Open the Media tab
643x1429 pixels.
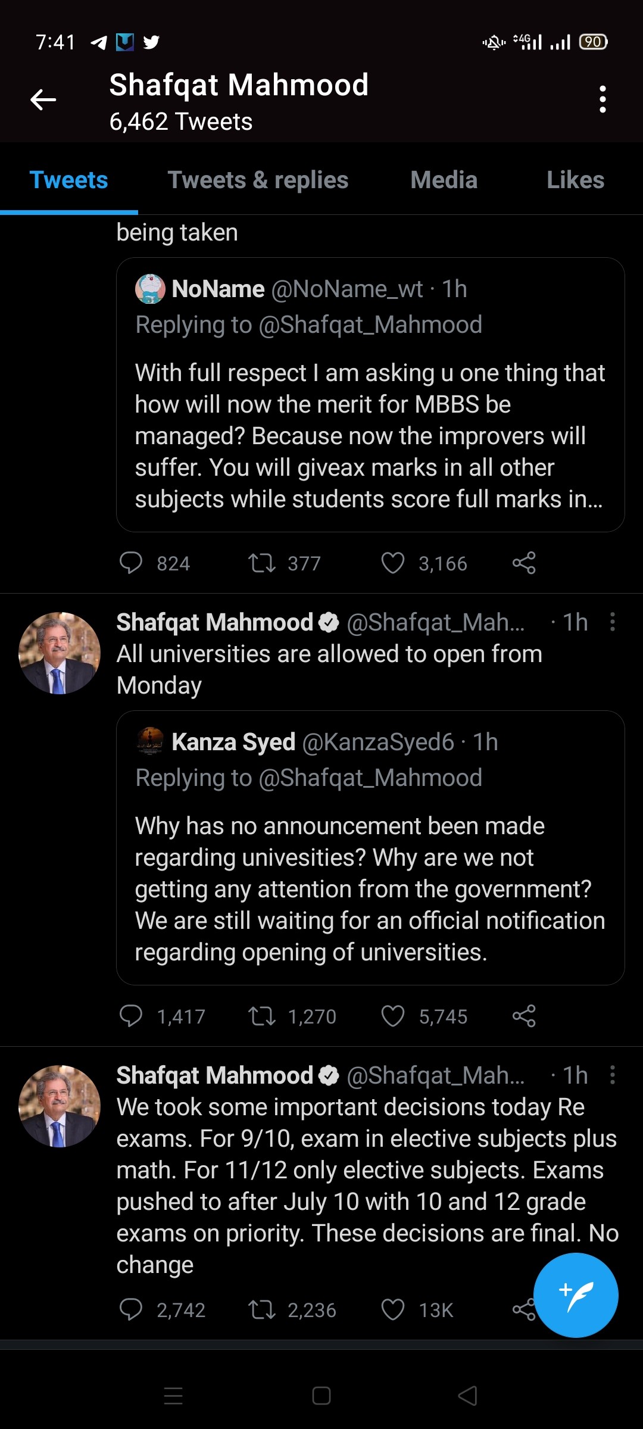444,180
